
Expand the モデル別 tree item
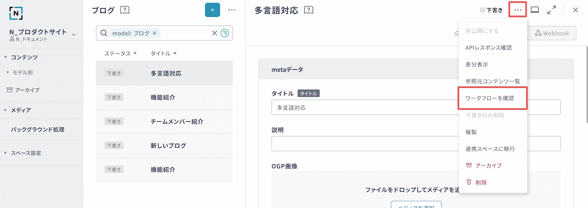click(x=8, y=72)
